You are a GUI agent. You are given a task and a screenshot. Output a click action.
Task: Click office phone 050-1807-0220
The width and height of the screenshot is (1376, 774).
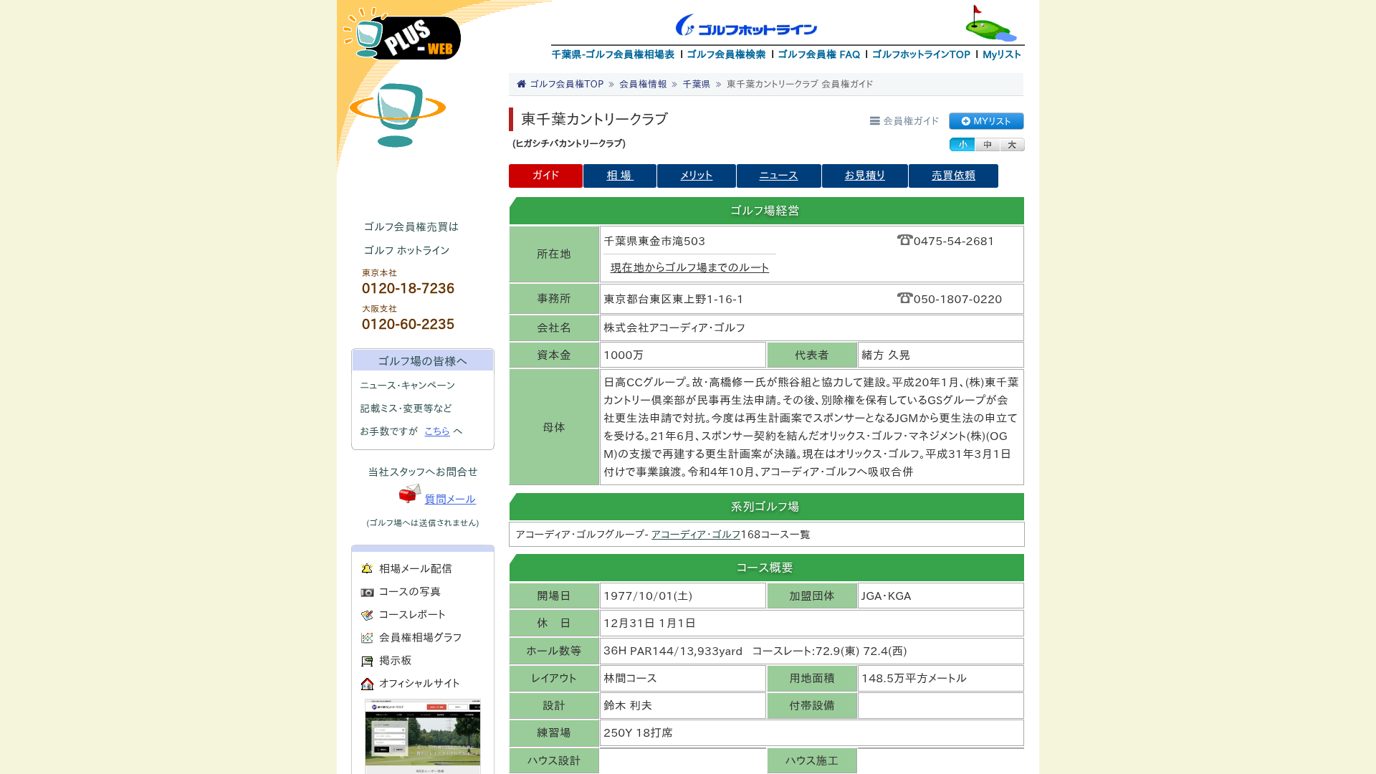coord(957,299)
